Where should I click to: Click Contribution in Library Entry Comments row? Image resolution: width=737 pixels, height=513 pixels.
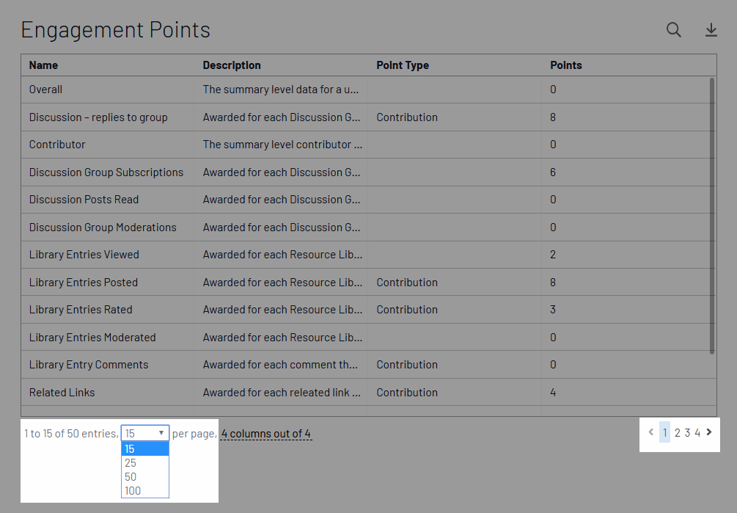coord(407,365)
